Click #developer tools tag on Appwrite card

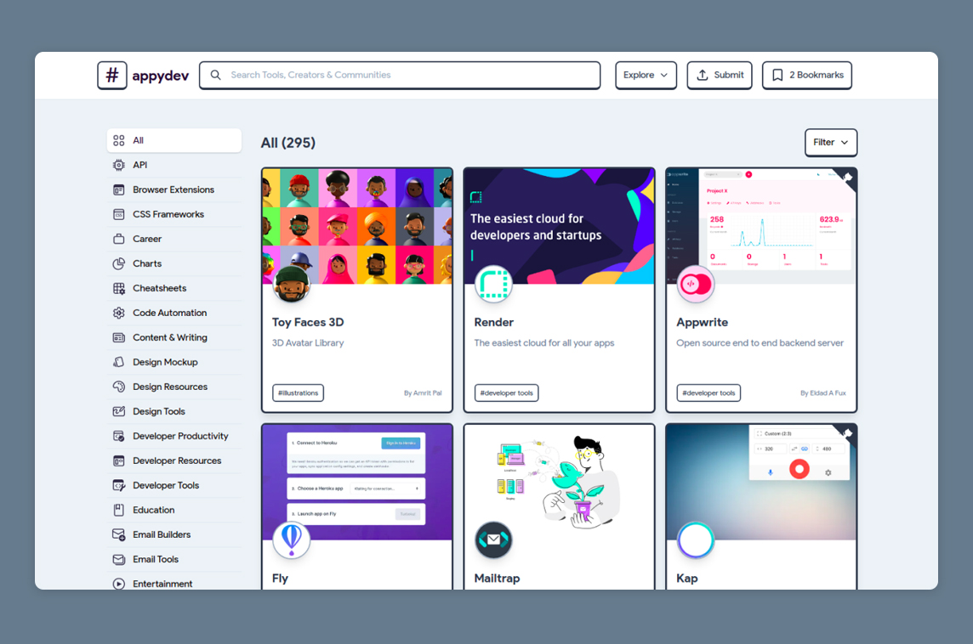point(708,393)
